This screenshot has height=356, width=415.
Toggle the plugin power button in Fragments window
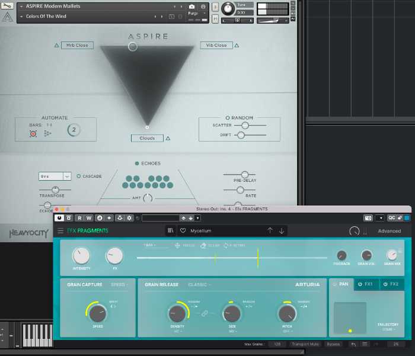point(59,218)
